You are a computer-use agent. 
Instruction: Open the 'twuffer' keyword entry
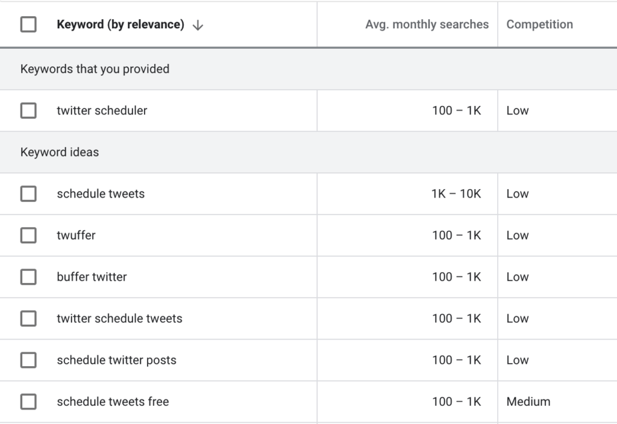pyautogui.click(x=76, y=235)
